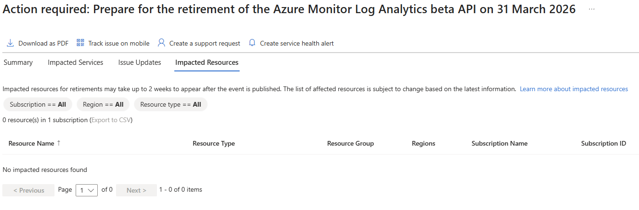Click the QR code Track issue icon
This screenshot has width=639, height=210.
pyautogui.click(x=80, y=43)
